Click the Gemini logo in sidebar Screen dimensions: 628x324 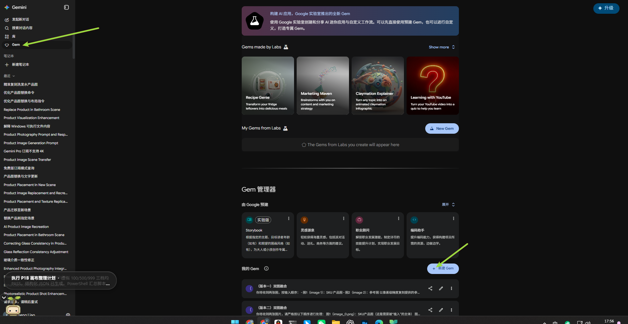7,7
